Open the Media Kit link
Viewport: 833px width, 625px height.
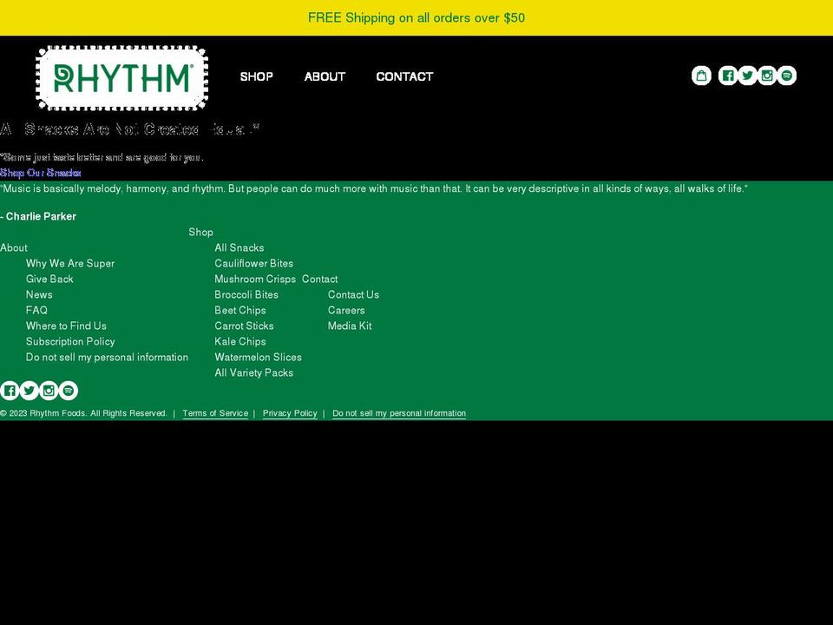coord(350,326)
